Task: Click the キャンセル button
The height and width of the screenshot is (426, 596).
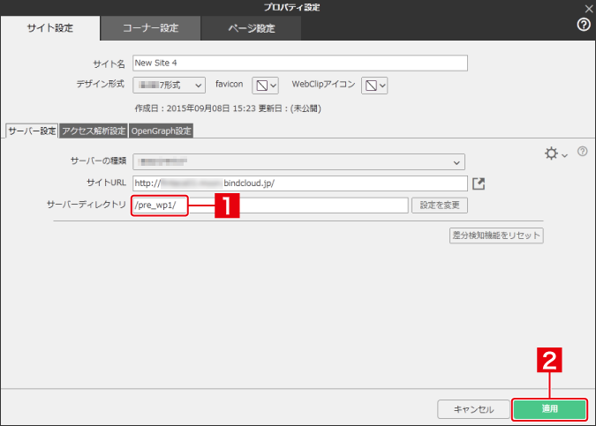Action: (473, 409)
